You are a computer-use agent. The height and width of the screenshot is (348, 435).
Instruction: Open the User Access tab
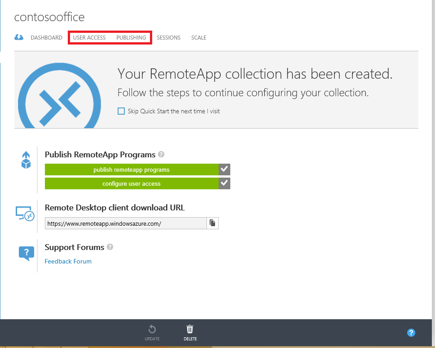pyautogui.click(x=89, y=37)
